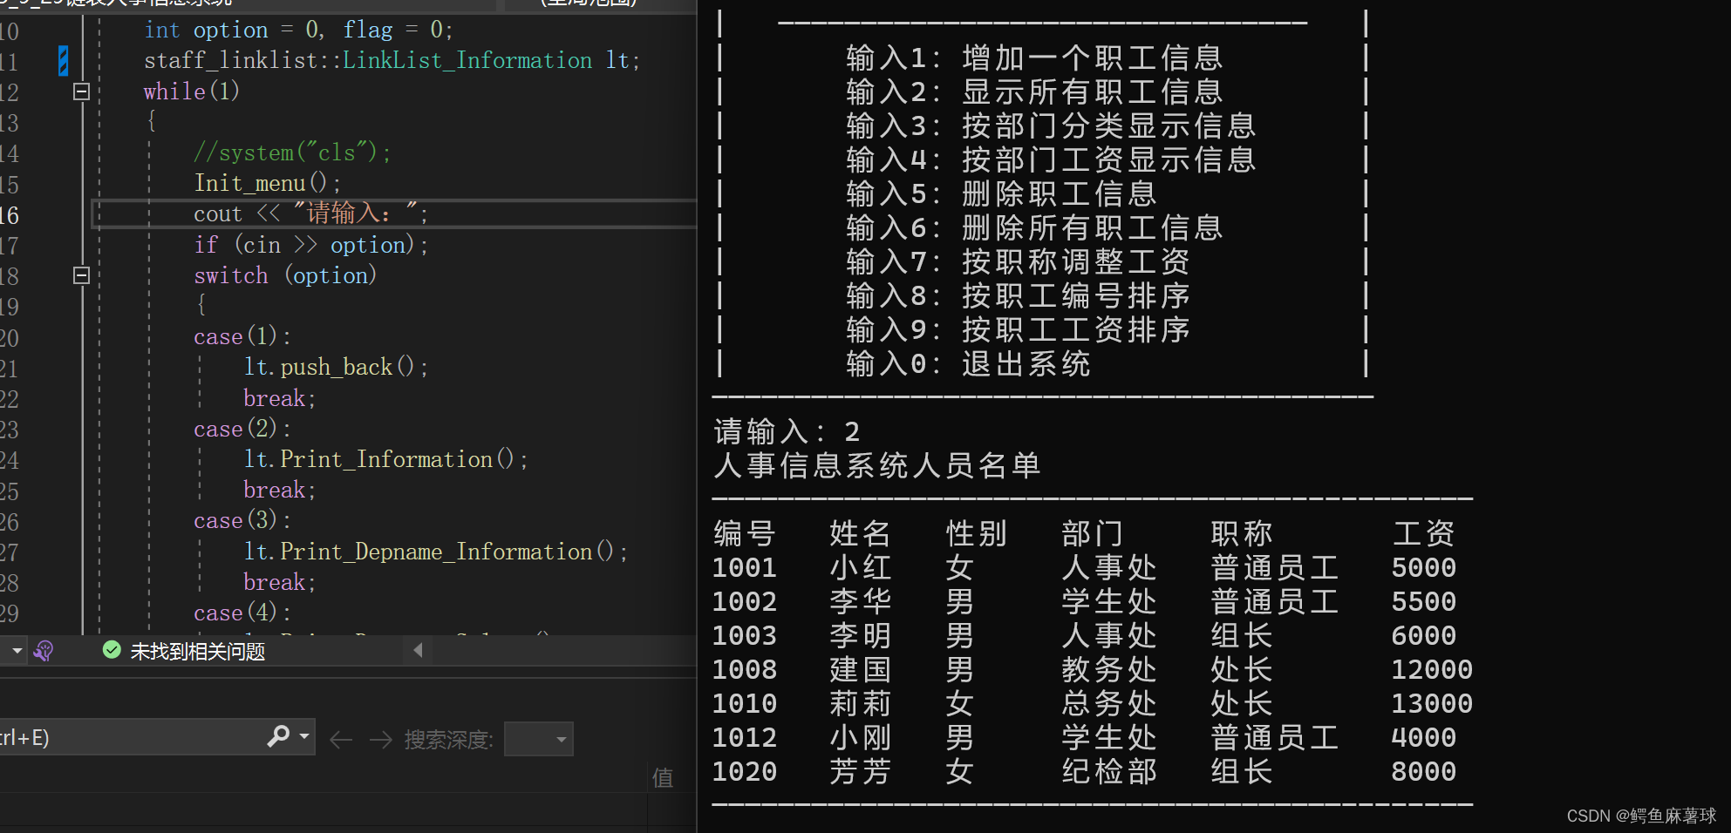Click 教务处 department in row 1008
Image resolution: width=1731 pixels, height=833 pixels.
tap(1109, 670)
